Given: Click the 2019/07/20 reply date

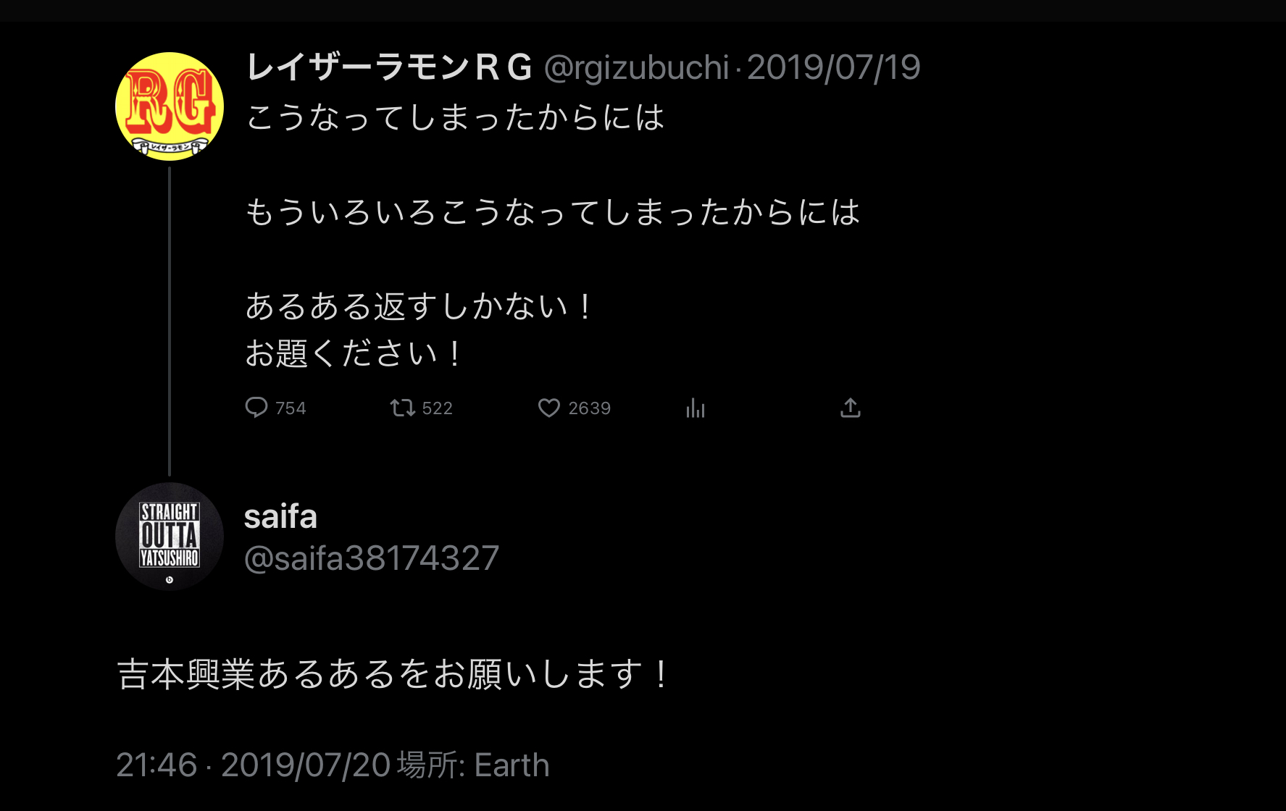Looking at the screenshot, I should [305, 765].
